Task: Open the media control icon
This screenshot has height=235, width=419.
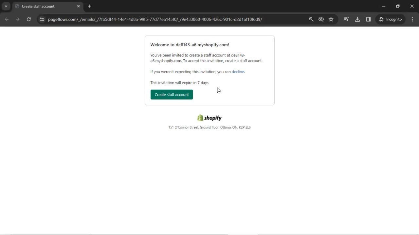Action: (x=346, y=19)
